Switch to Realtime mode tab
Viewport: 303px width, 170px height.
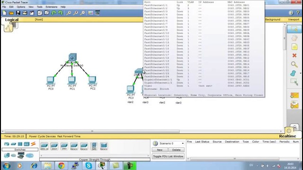[287, 136]
